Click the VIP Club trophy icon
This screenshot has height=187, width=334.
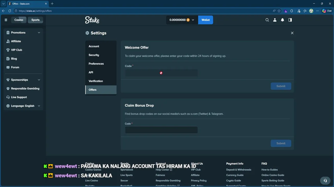pos(8,50)
